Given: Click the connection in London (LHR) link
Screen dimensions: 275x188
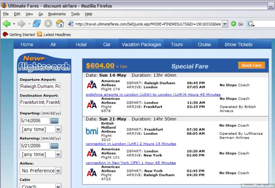Looking at the screenshot, I should [x=131, y=144].
